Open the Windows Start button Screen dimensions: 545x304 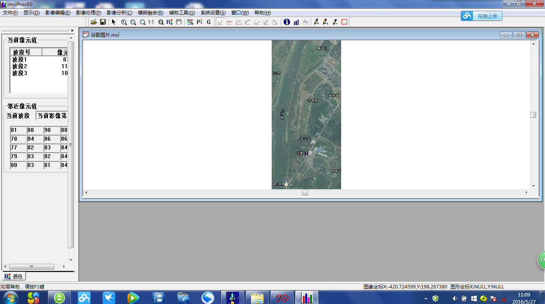point(10,298)
